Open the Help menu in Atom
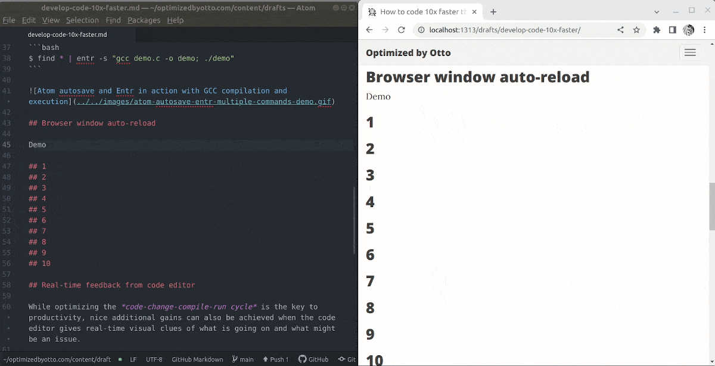This screenshot has height=366, width=715. click(x=175, y=20)
